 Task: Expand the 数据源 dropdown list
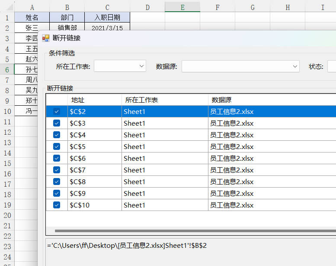tap(240, 66)
